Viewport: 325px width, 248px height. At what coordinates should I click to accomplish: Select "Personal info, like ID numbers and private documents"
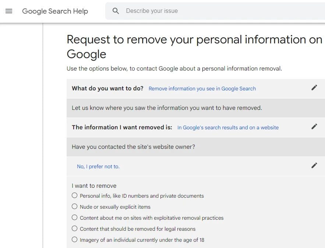coord(75,195)
